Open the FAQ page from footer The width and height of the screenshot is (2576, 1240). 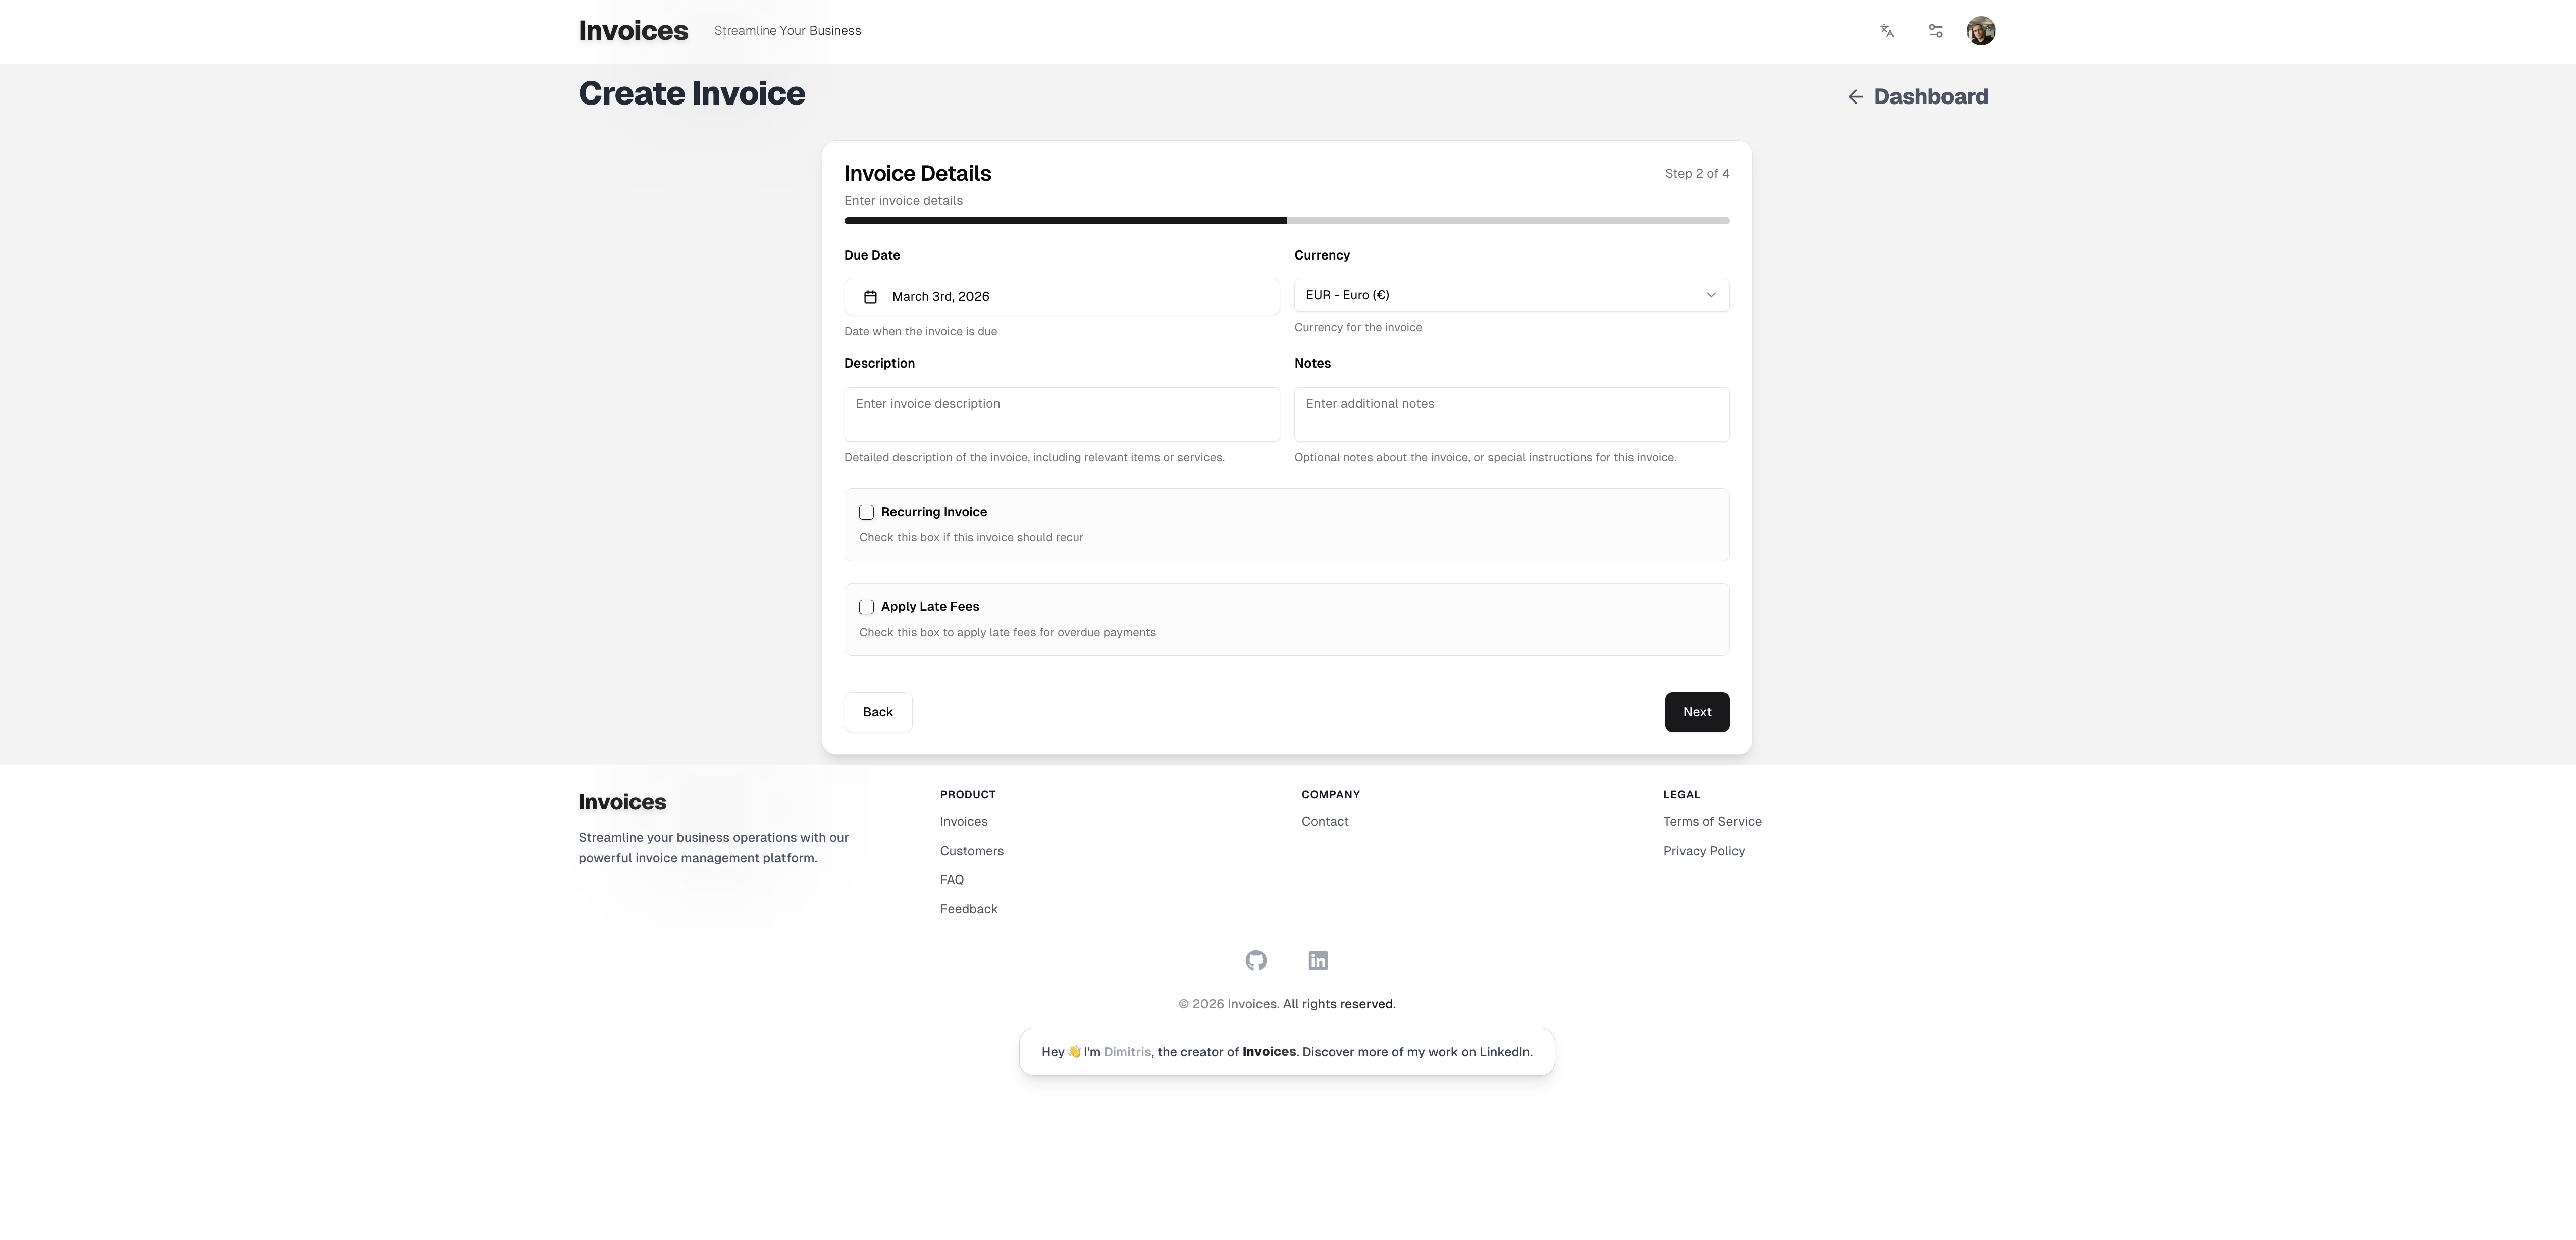(x=951, y=879)
